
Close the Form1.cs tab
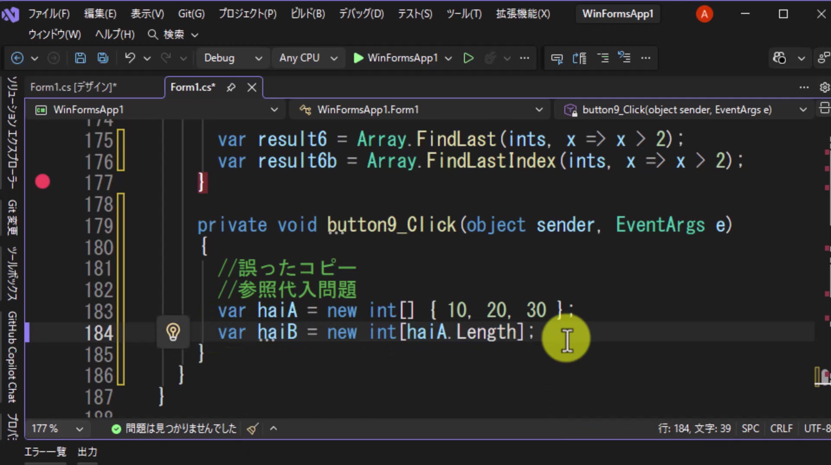click(251, 87)
